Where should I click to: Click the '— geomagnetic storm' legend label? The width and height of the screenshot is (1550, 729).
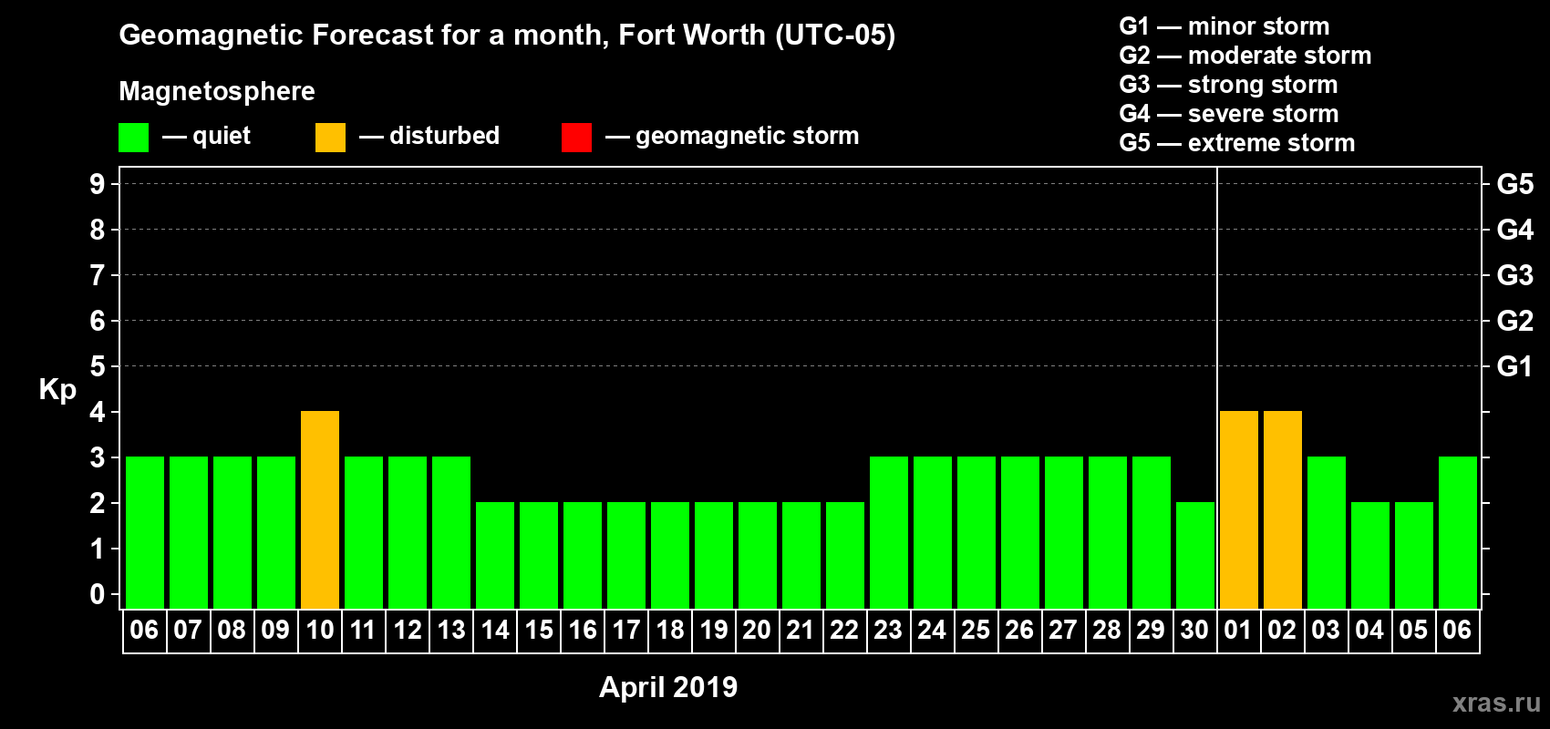coord(732,136)
